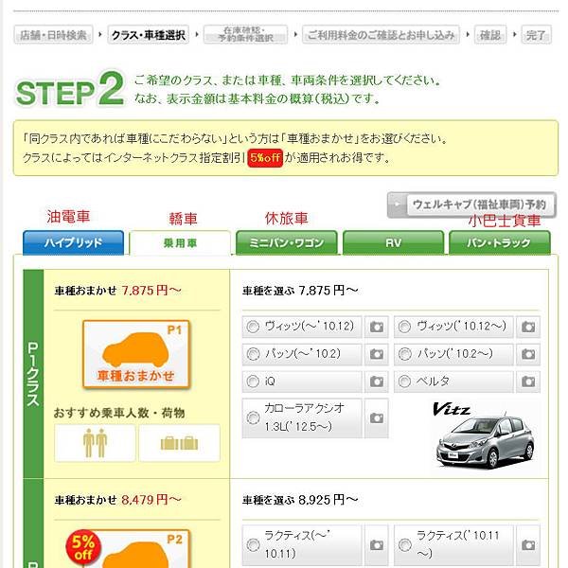The image size is (568, 568).
Task: Click the 車種おまかせ 8,479円~ price text
Action: coord(118,500)
